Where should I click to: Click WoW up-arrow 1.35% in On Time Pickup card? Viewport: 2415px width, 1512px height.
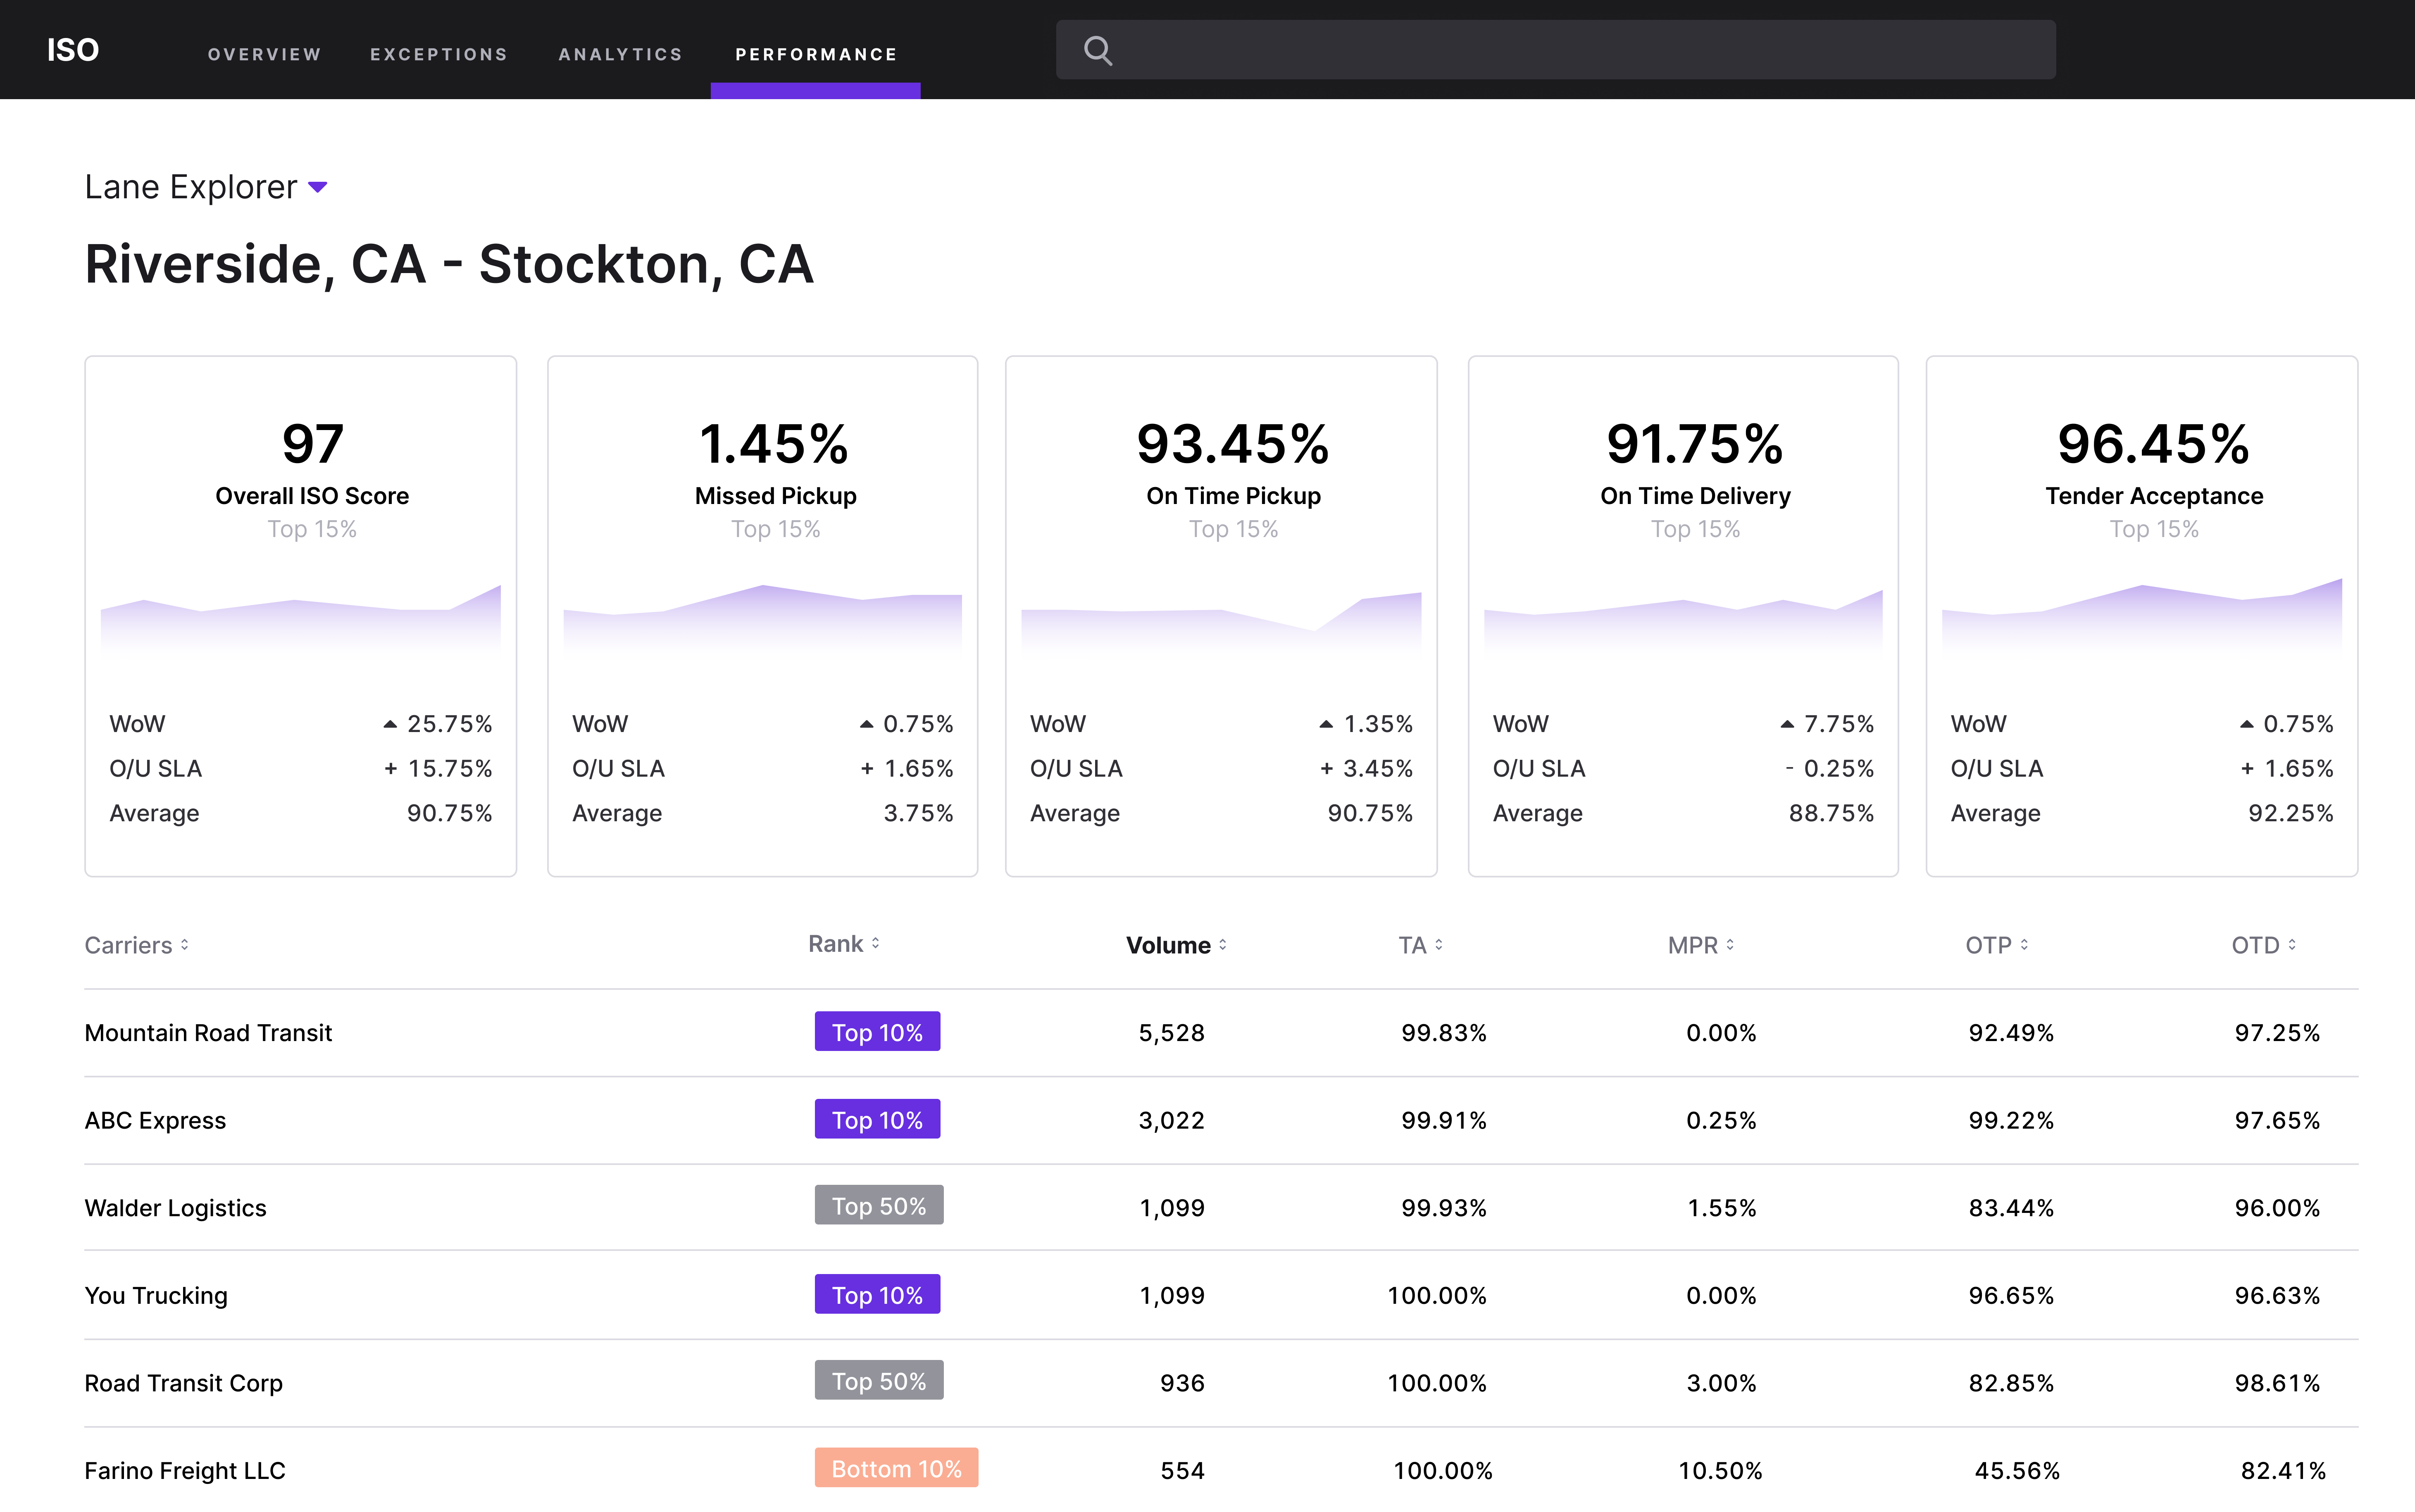1366,724
